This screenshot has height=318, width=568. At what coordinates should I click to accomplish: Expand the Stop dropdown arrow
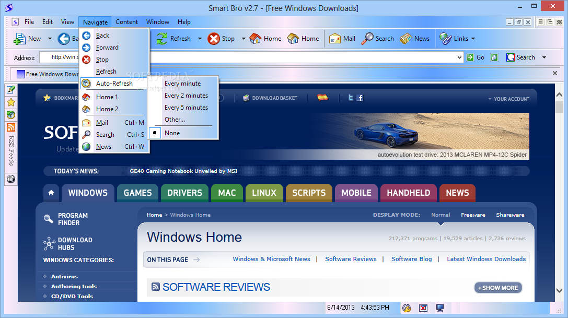pos(244,39)
